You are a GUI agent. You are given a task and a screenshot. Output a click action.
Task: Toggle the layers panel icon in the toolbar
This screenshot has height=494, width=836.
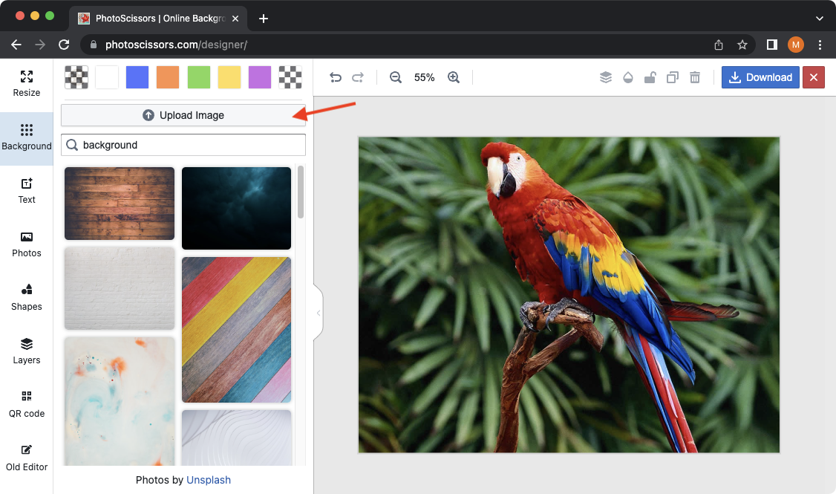click(x=605, y=77)
